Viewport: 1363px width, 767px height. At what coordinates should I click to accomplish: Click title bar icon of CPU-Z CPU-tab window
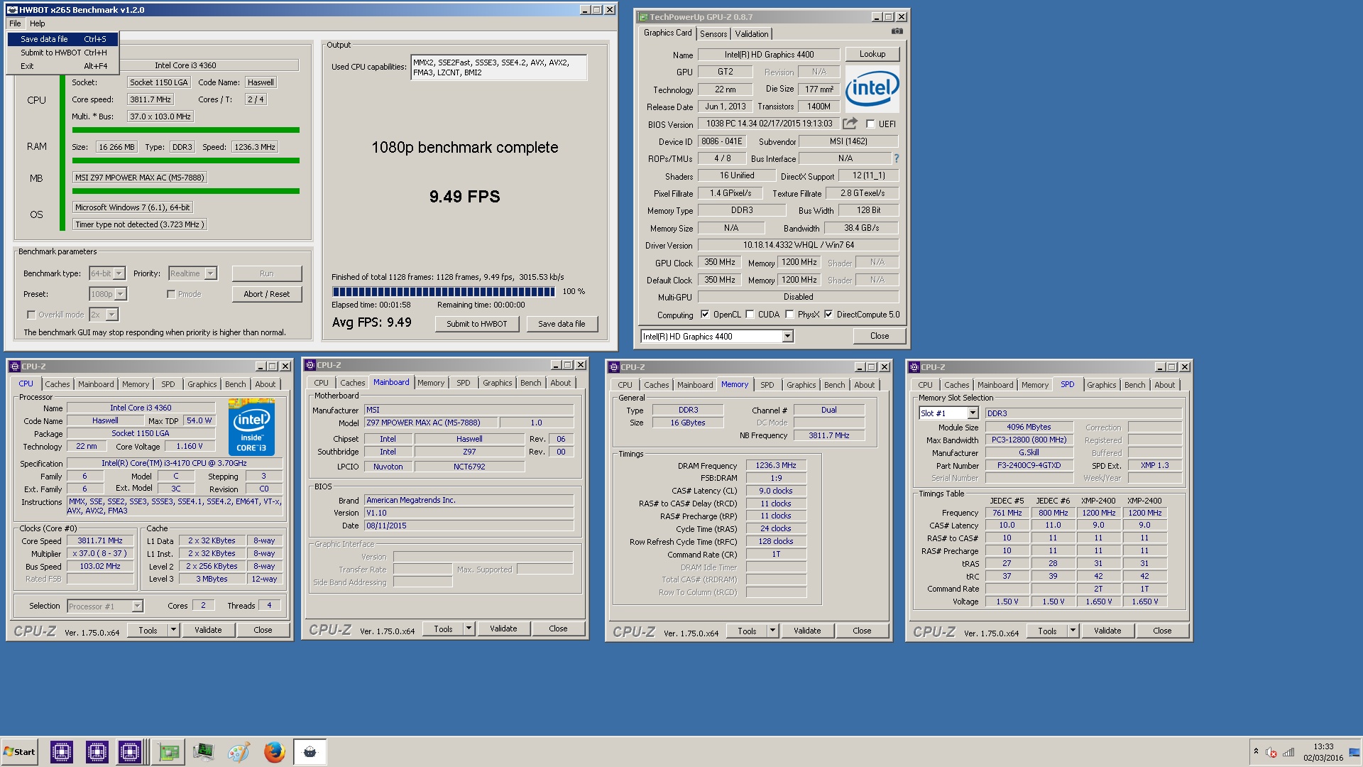tap(15, 366)
